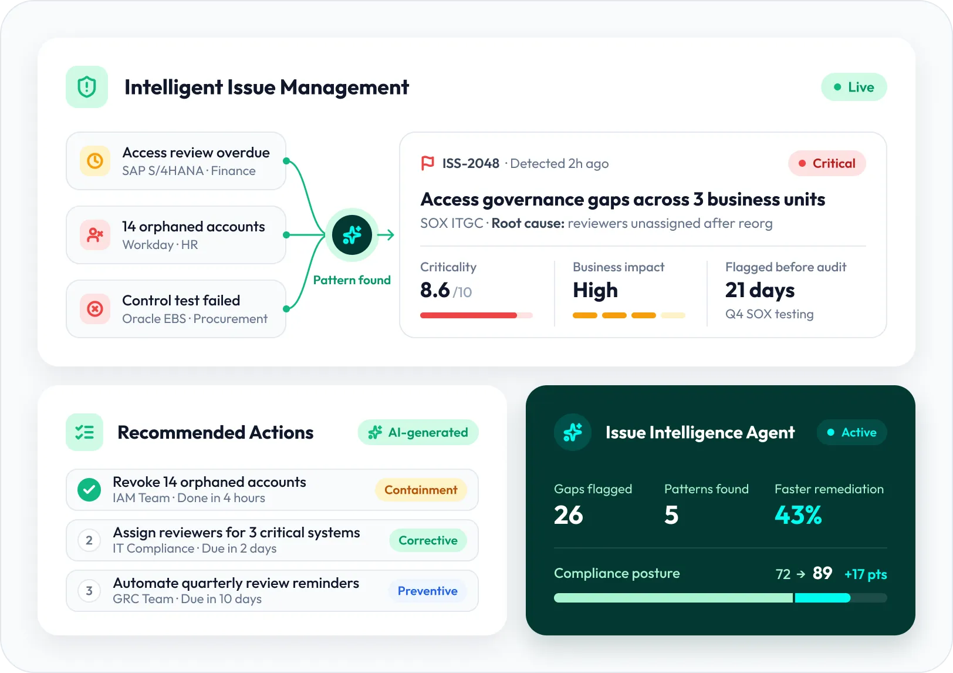
Task: Click the 21 days flagged before audit value
Action: tap(760, 290)
